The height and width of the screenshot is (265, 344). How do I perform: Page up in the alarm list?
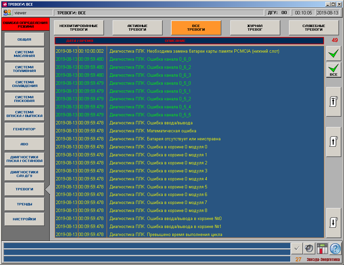(333, 142)
